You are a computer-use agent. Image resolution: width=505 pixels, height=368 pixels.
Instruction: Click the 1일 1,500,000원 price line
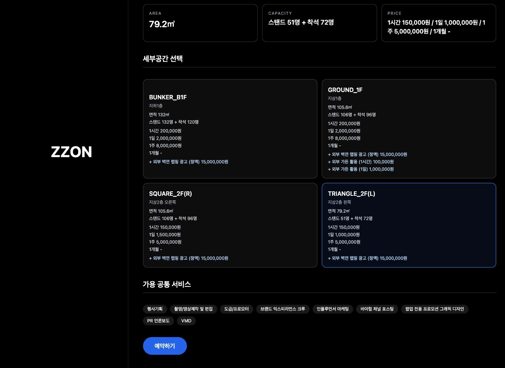(x=165, y=235)
